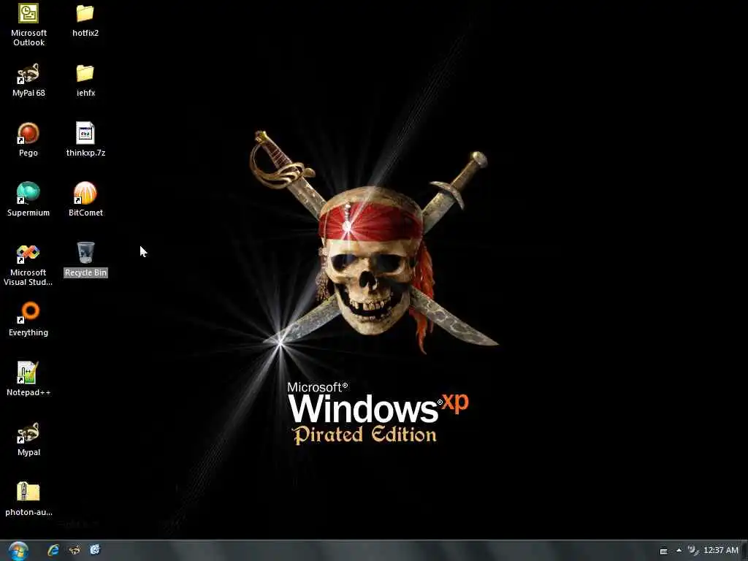Click the network tray icon
The height and width of the screenshot is (561, 748).
click(692, 551)
